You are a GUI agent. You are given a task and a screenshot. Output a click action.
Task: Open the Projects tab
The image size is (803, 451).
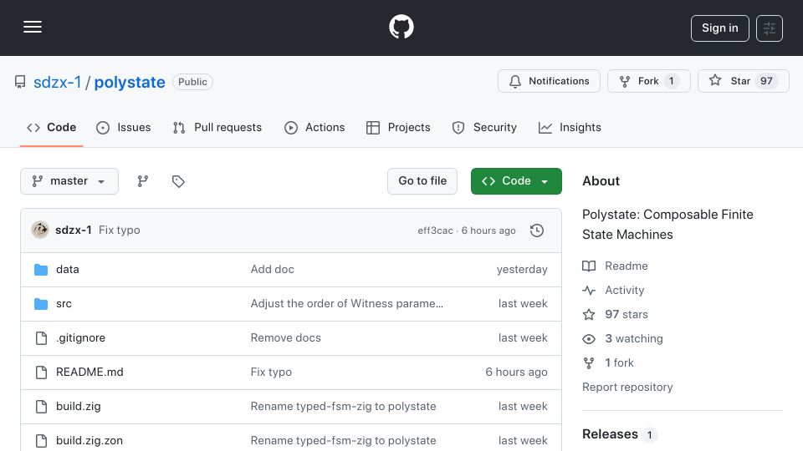(x=398, y=127)
